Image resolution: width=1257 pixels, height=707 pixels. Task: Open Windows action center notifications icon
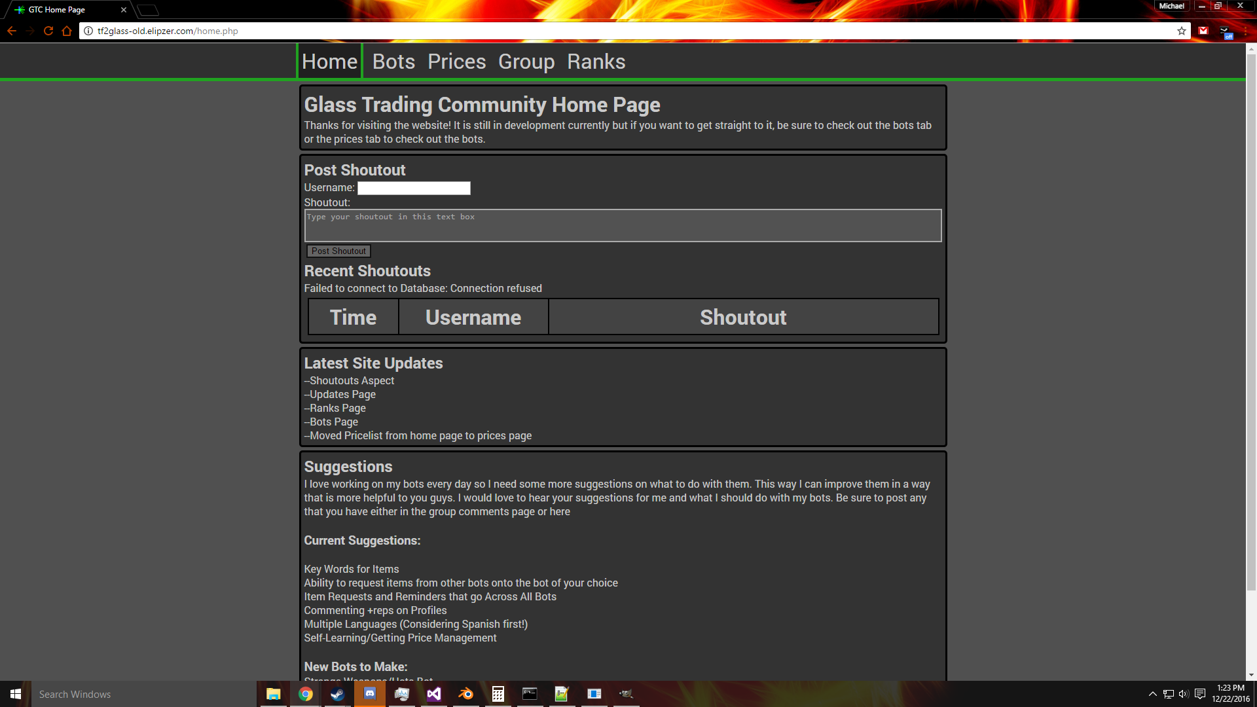pos(1200,694)
